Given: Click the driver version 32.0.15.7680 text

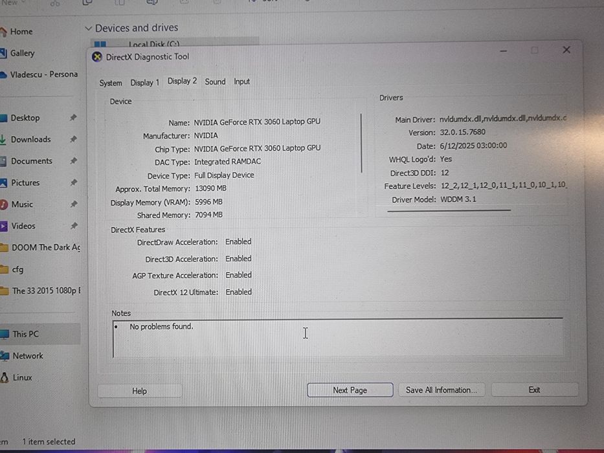Looking at the screenshot, I should pyautogui.click(x=463, y=132).
